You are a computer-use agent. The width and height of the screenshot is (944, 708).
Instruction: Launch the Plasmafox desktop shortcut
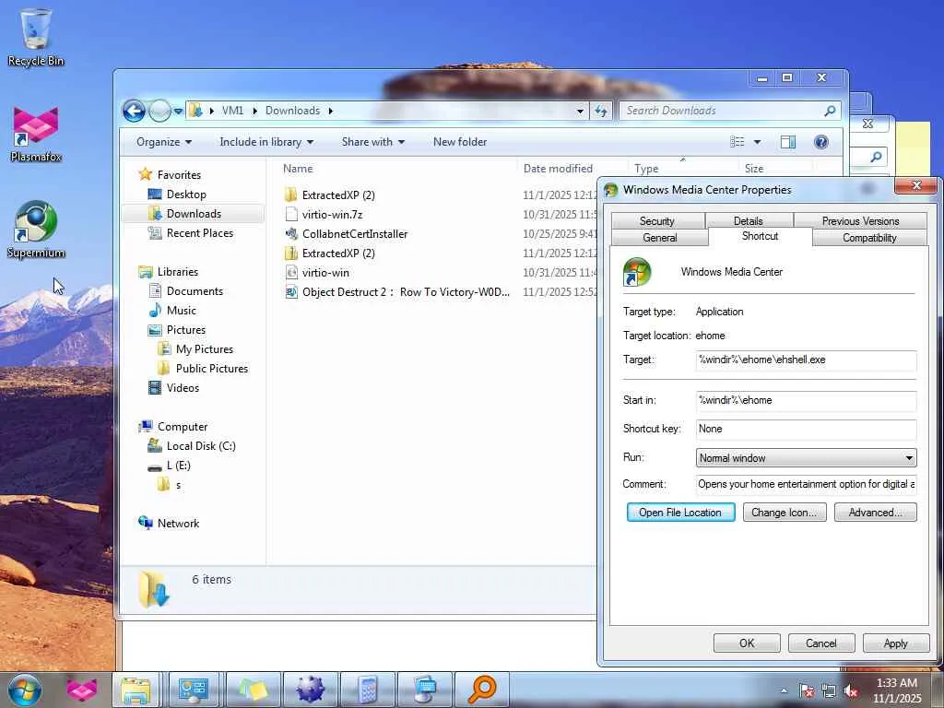click(36, 134)
